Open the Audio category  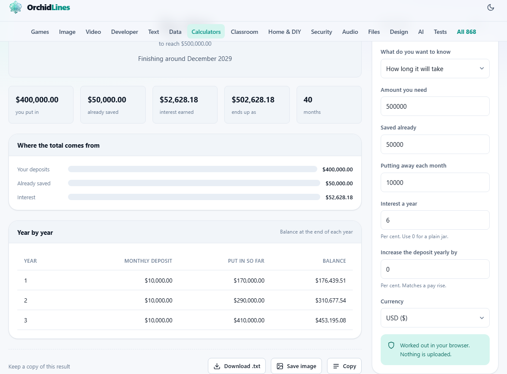pyautogui.click(x=350, y=32)
